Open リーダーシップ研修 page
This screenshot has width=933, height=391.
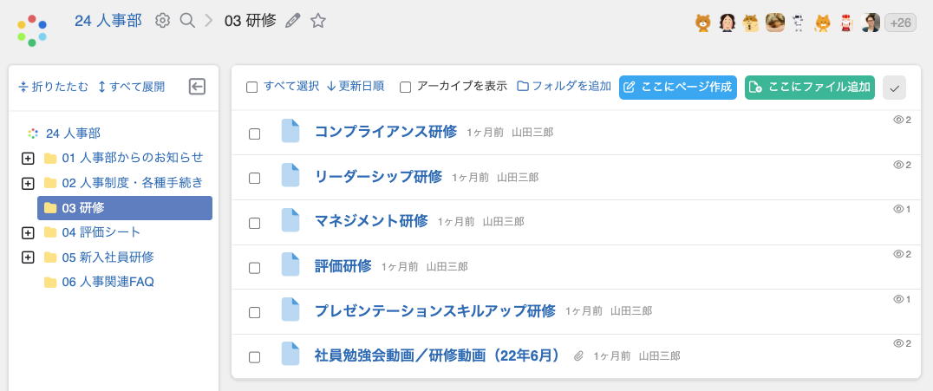coord(378,176)
